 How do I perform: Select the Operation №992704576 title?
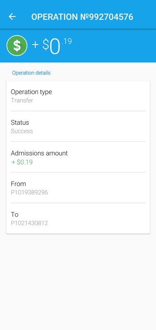click(82, 17)
